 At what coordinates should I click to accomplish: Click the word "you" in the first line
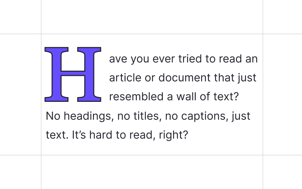(140, 59)
